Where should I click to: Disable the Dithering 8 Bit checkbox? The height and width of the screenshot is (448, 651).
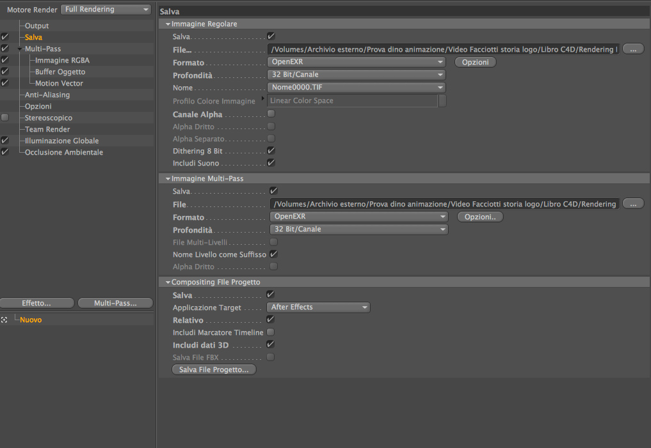pos(271,150)
